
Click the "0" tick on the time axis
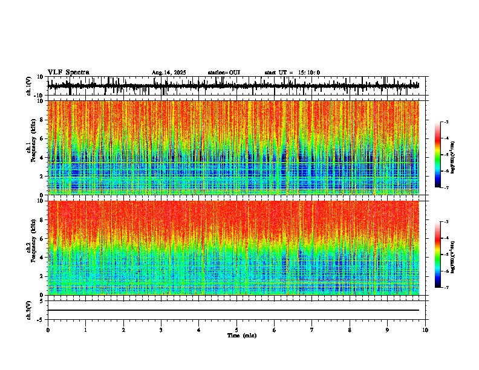[48, 330]
